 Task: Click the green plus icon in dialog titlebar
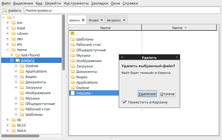122,57
